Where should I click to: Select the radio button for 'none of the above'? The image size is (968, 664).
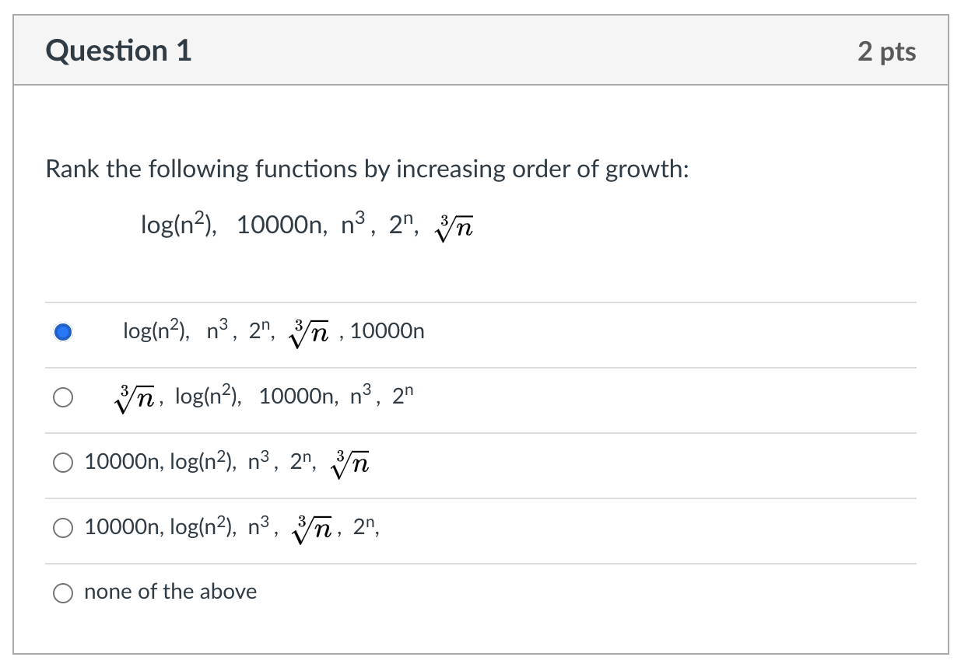click(x=63, y=592)
